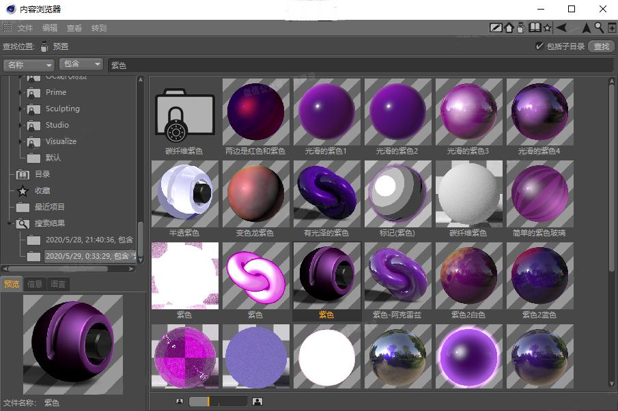This screenshot has height=411, width=618.
Task: Click the small thumbnail icon near slider
Action: (x=179, y=401)
